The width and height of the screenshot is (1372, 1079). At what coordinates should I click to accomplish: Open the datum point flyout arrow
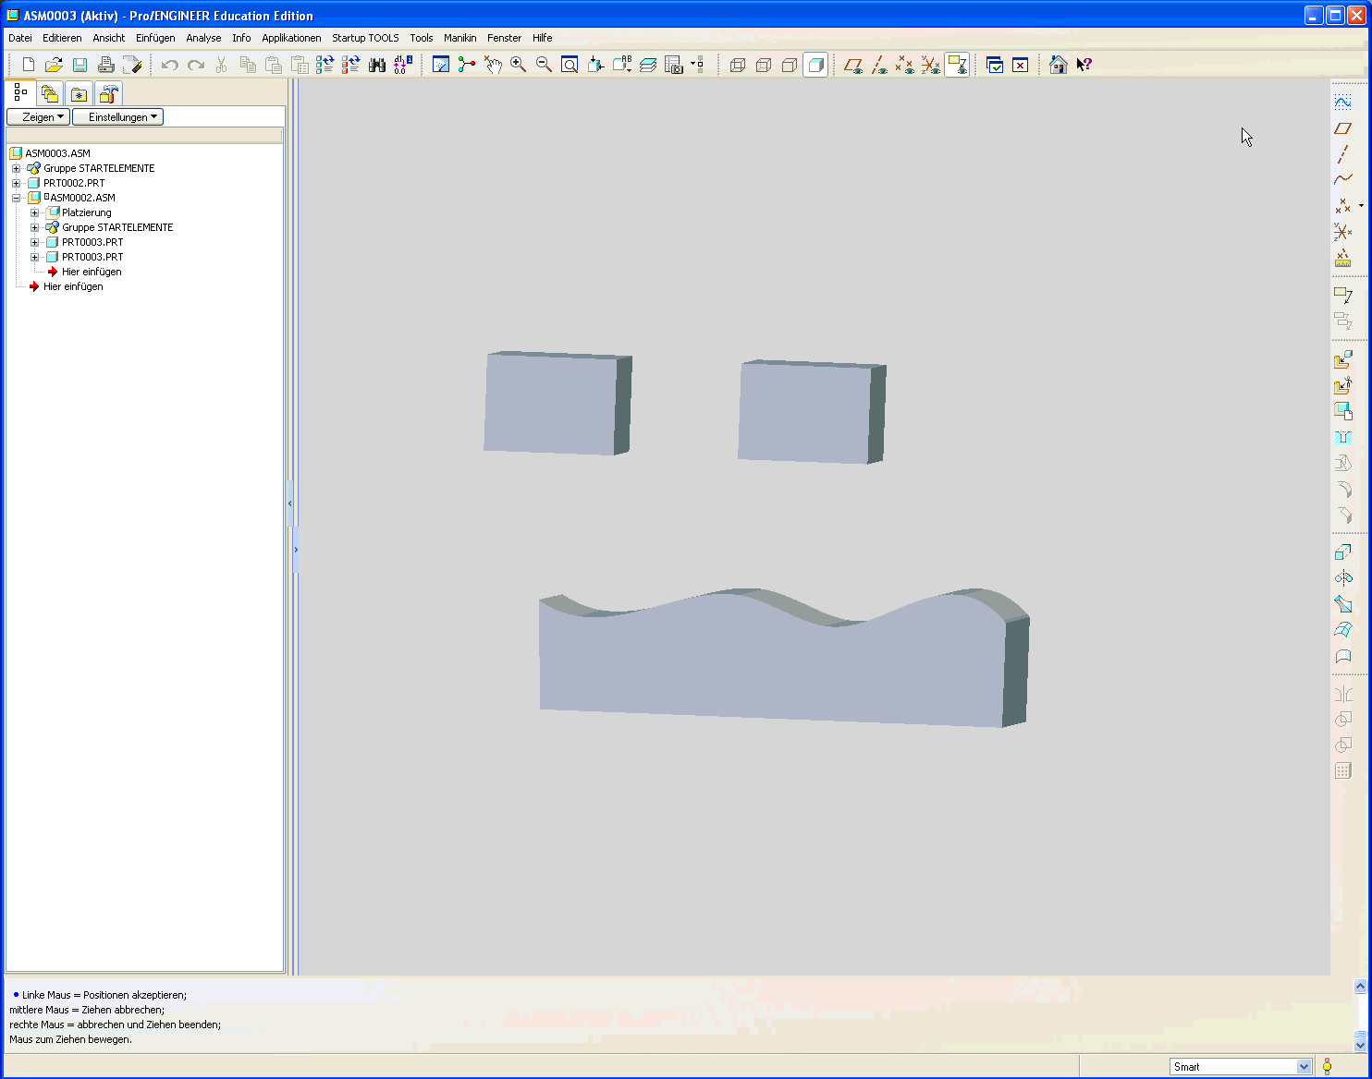pyautogui.click(x=1361, y=206)
